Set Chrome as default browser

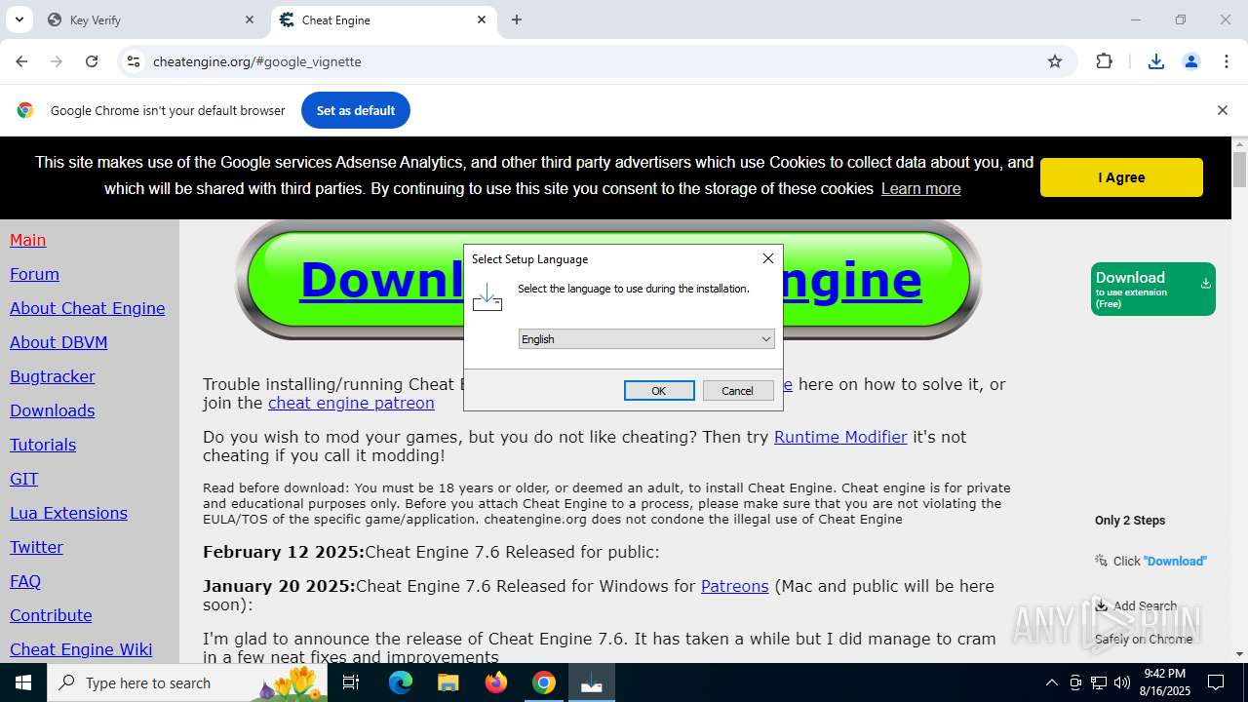[x=356, y=110]
